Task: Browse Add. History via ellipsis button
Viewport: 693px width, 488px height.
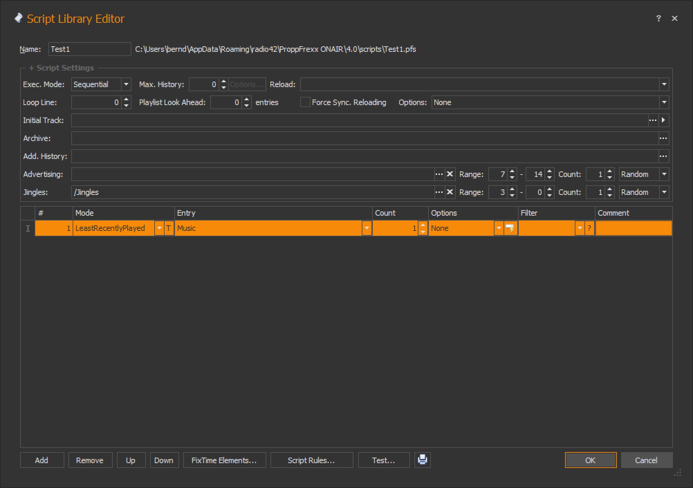Action: click(x=663, y=156)
